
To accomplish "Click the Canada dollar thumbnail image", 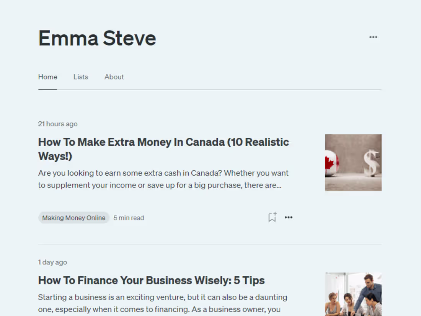I will 353,162.
